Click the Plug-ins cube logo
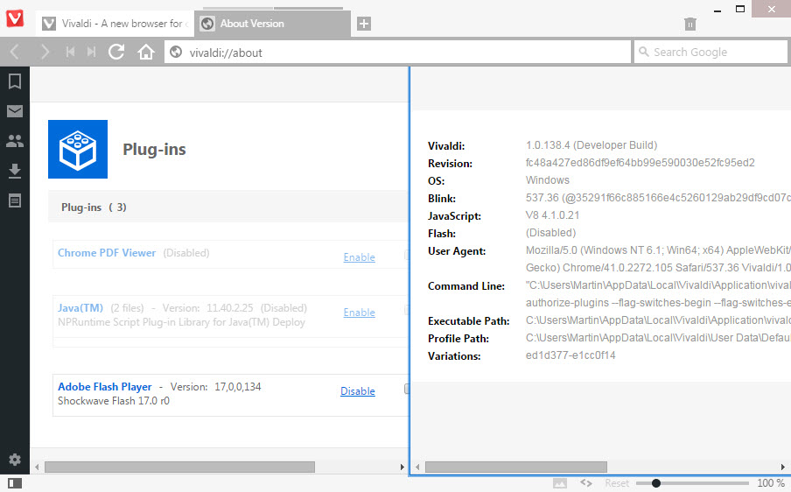This screenshot has height=492, width=791. coord(78,150)
